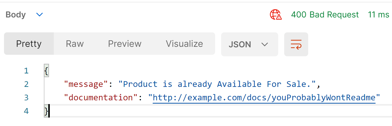Screen dimensions: 392x126
Task: Click line number 1 in the gutter
Action: tap(26, 71)
